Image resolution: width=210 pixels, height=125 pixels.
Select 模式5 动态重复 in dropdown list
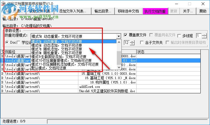[x=73, y=42]
